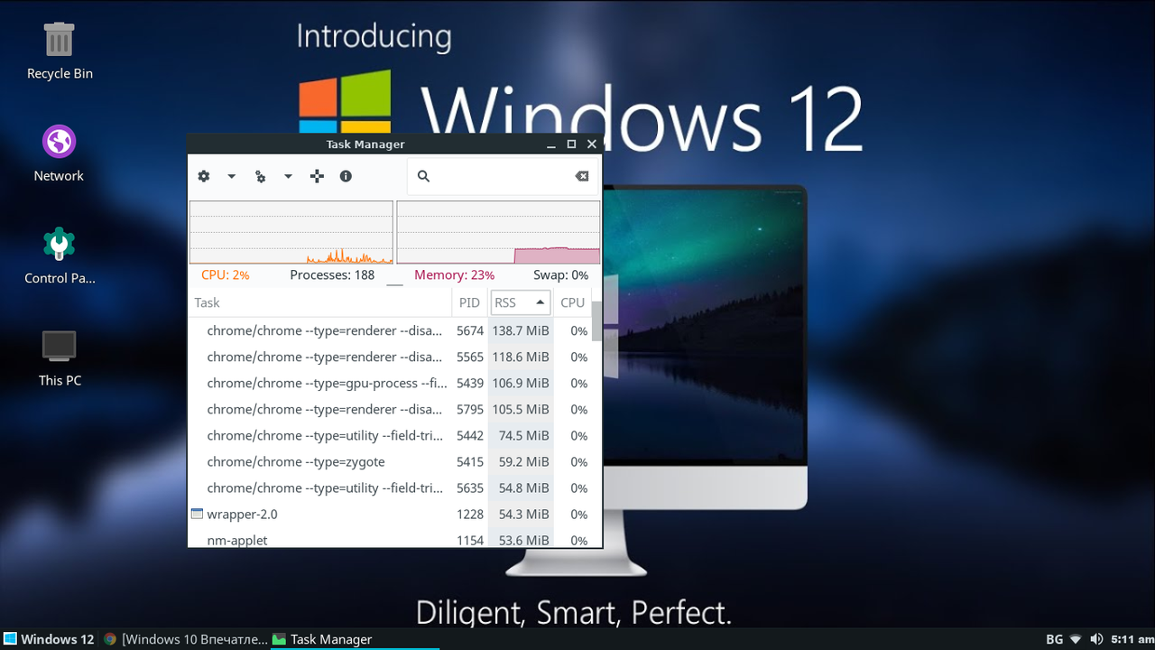Image resolution: width=1155 pixels, height=650 pixels.
Task: Open the This PC desktop icon
Action: (60, 358)
